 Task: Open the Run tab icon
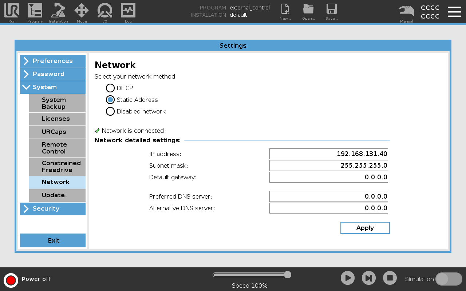tap(12, 12)
